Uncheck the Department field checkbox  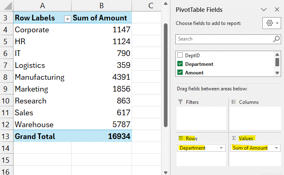180,64
